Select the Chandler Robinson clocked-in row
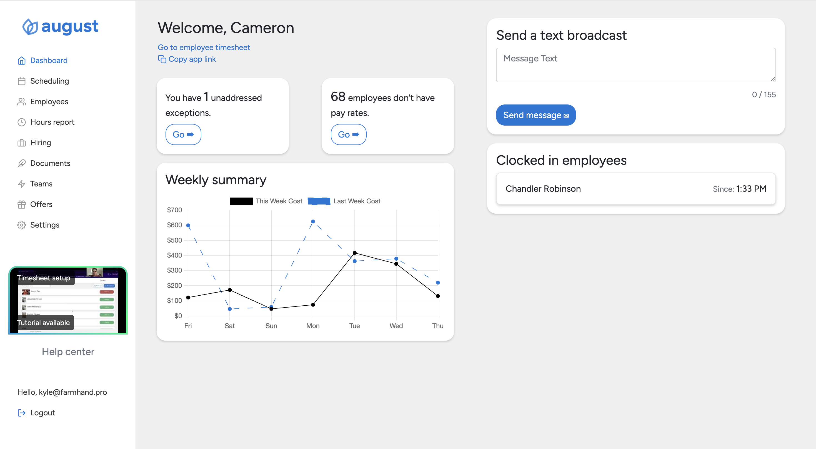This screenshot has height=449, width=816. (x=636, y=189)
